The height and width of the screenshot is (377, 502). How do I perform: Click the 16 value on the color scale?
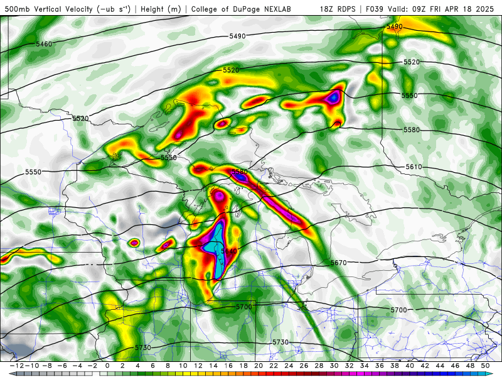pyautogui.click(x=228, y=366)
